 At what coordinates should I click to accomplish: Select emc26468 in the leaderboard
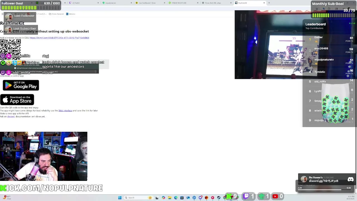point(329,50)
